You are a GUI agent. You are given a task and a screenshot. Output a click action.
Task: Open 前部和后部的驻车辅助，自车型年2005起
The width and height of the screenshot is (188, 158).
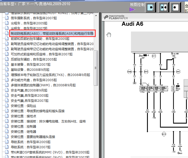(40, 39)
